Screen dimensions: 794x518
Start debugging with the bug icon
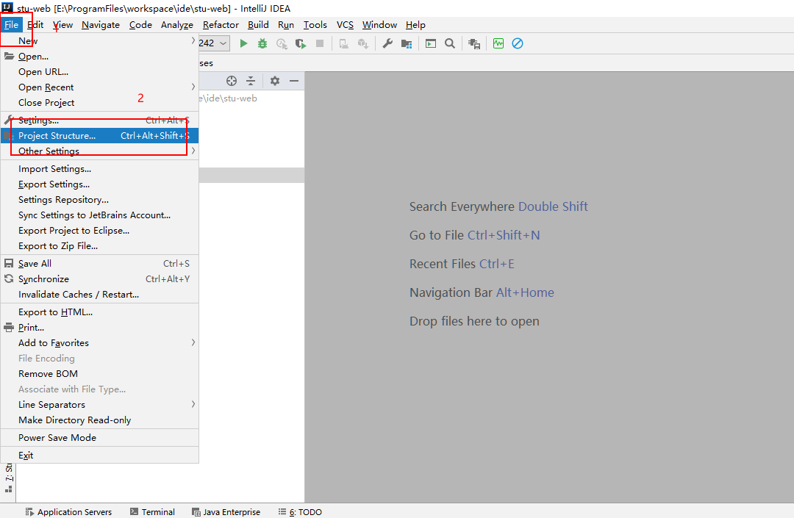pyautogui.click(x=262, y=43)
